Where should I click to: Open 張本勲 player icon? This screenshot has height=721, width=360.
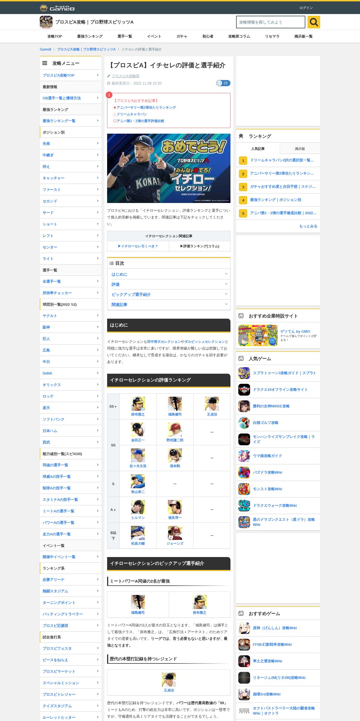pos(175,455)
